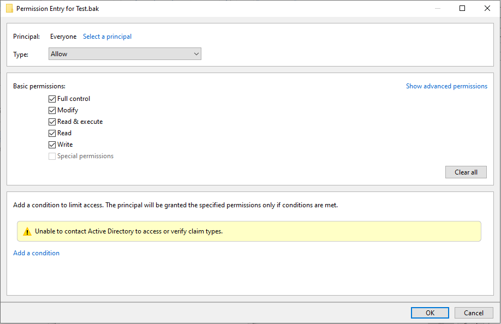Viewport: 501px width, 324px height.
Task: Toggle the Read & execute checkbox
Action: tap(52, 122)
